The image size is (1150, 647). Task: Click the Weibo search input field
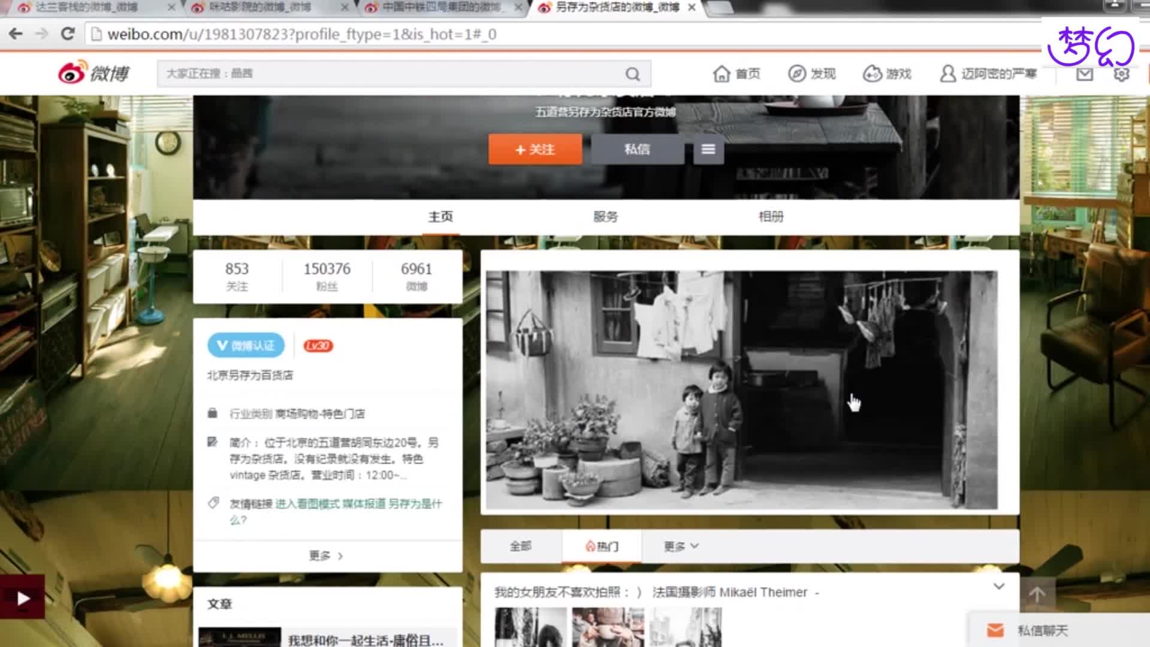pyautogui.click(x=389, y=74)
